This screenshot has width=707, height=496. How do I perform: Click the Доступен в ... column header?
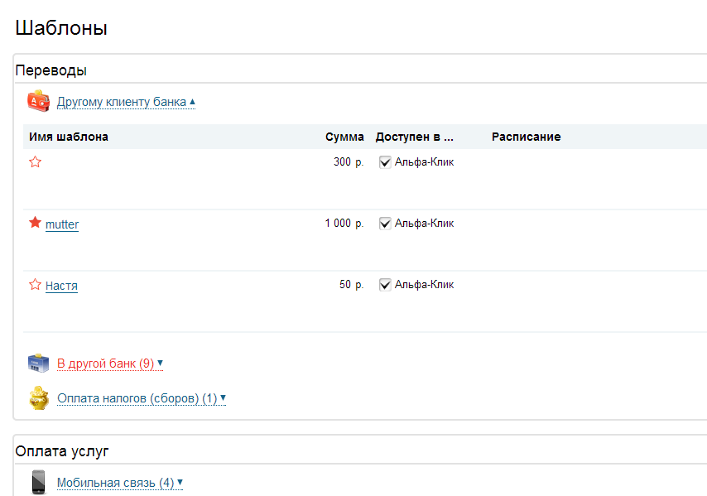415,137
